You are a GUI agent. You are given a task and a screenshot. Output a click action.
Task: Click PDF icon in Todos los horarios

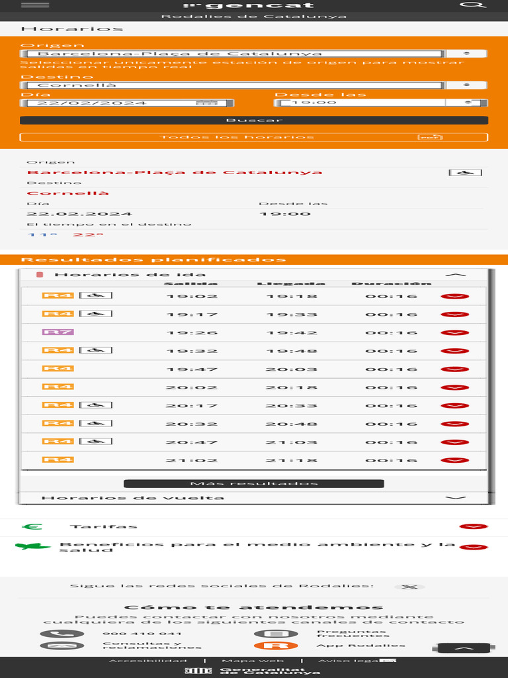(x=430, y=138)
